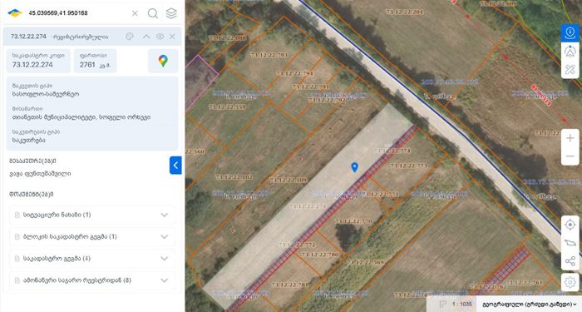Click document icon of block plan (1) row

(x=17, y=237)
